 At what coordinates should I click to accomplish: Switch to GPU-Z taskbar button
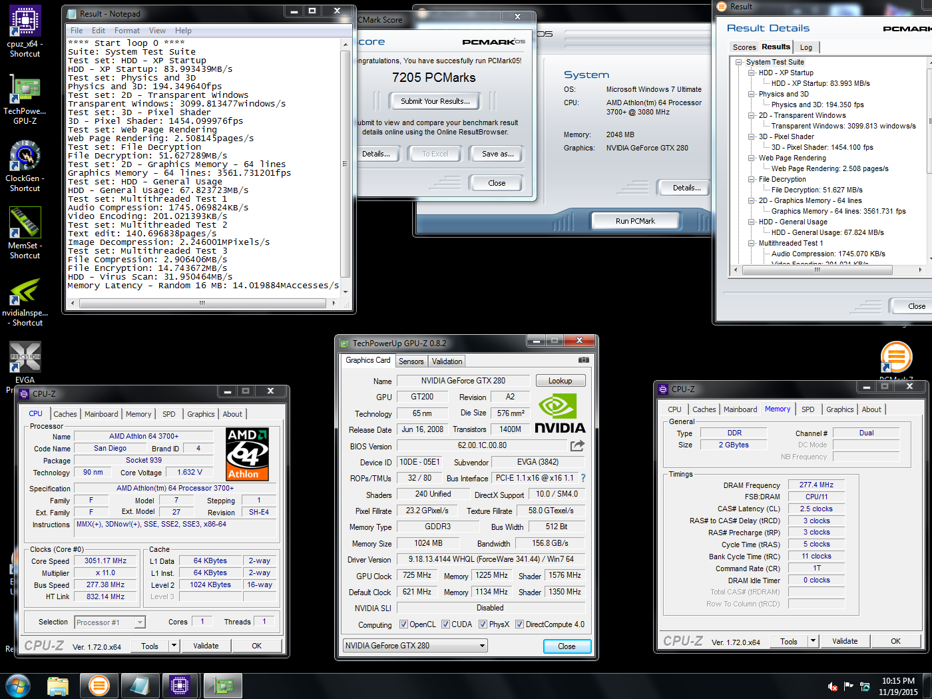tap(222, 686)
